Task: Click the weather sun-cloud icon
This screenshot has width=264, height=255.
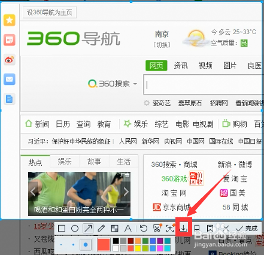Action: tap(196, 38)
